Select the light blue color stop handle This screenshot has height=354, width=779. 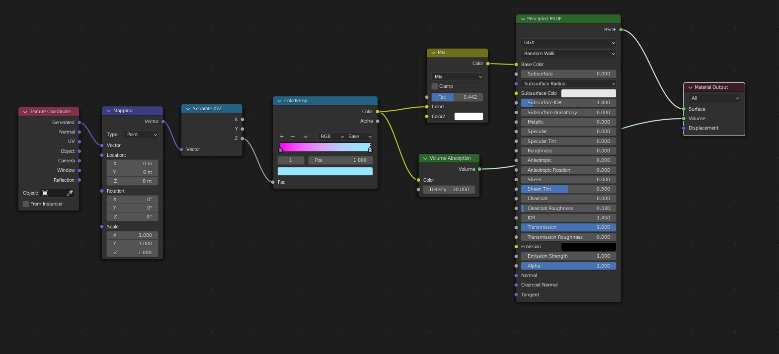point(370,149)
